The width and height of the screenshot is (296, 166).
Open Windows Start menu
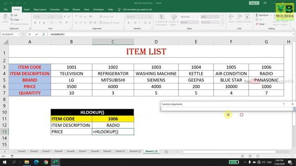[x=4, y=162]
